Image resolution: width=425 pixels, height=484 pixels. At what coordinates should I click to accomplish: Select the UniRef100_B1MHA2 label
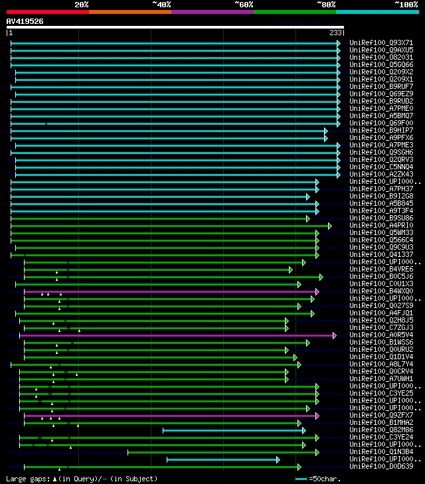tap(381, 422)
